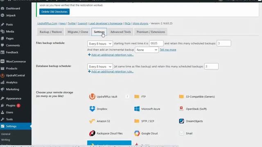The image size is (262, 147).
Task: Open the Appearance menu
Action: tap(14, 98)
